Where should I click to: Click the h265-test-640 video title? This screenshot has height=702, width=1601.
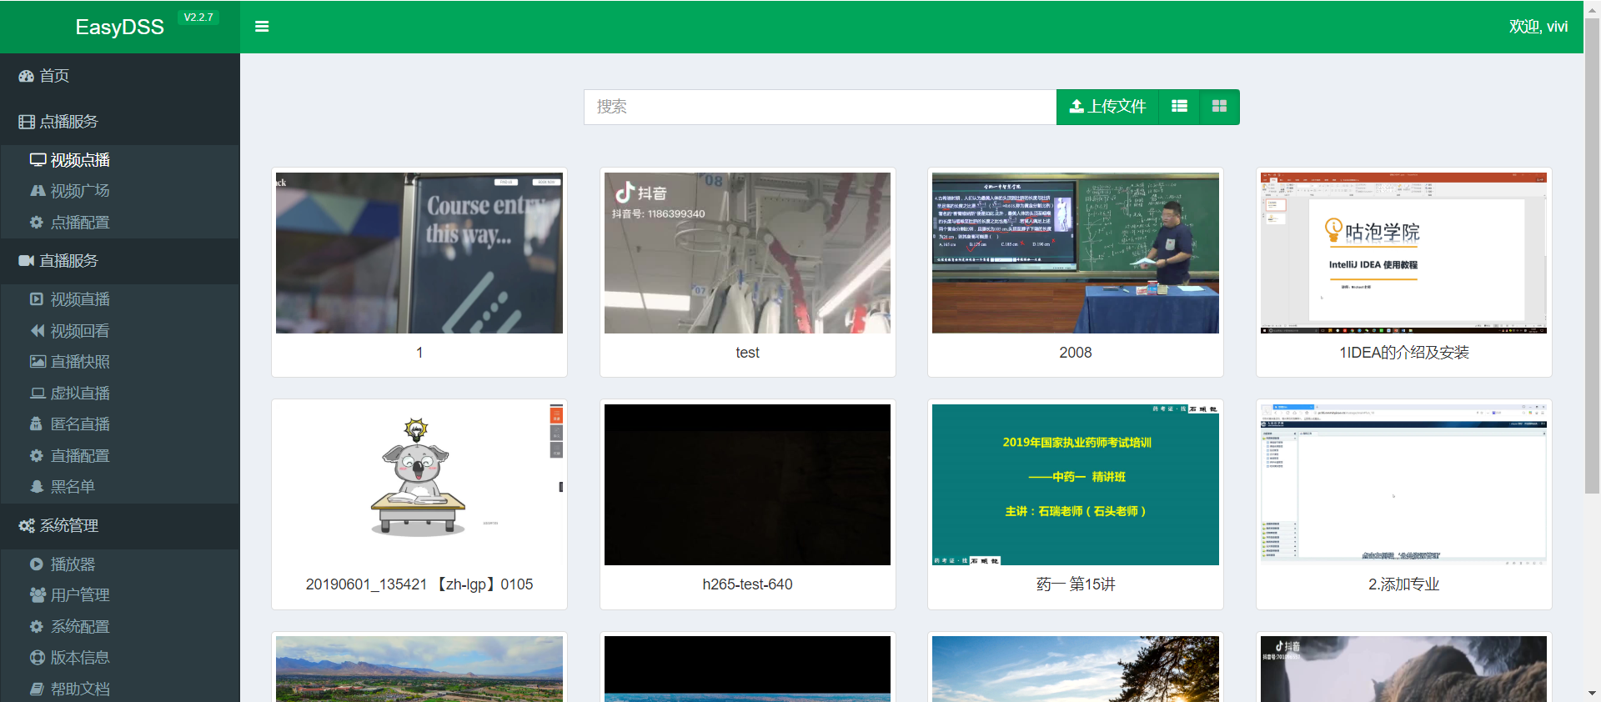click(x=747, y=584)
